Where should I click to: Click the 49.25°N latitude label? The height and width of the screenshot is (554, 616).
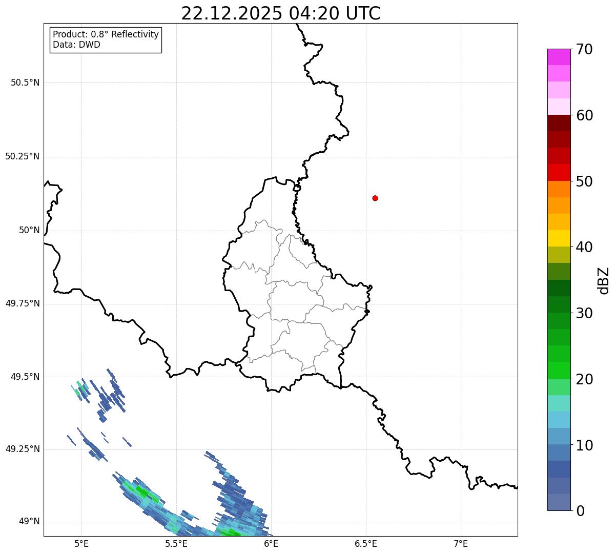[23, 449]
